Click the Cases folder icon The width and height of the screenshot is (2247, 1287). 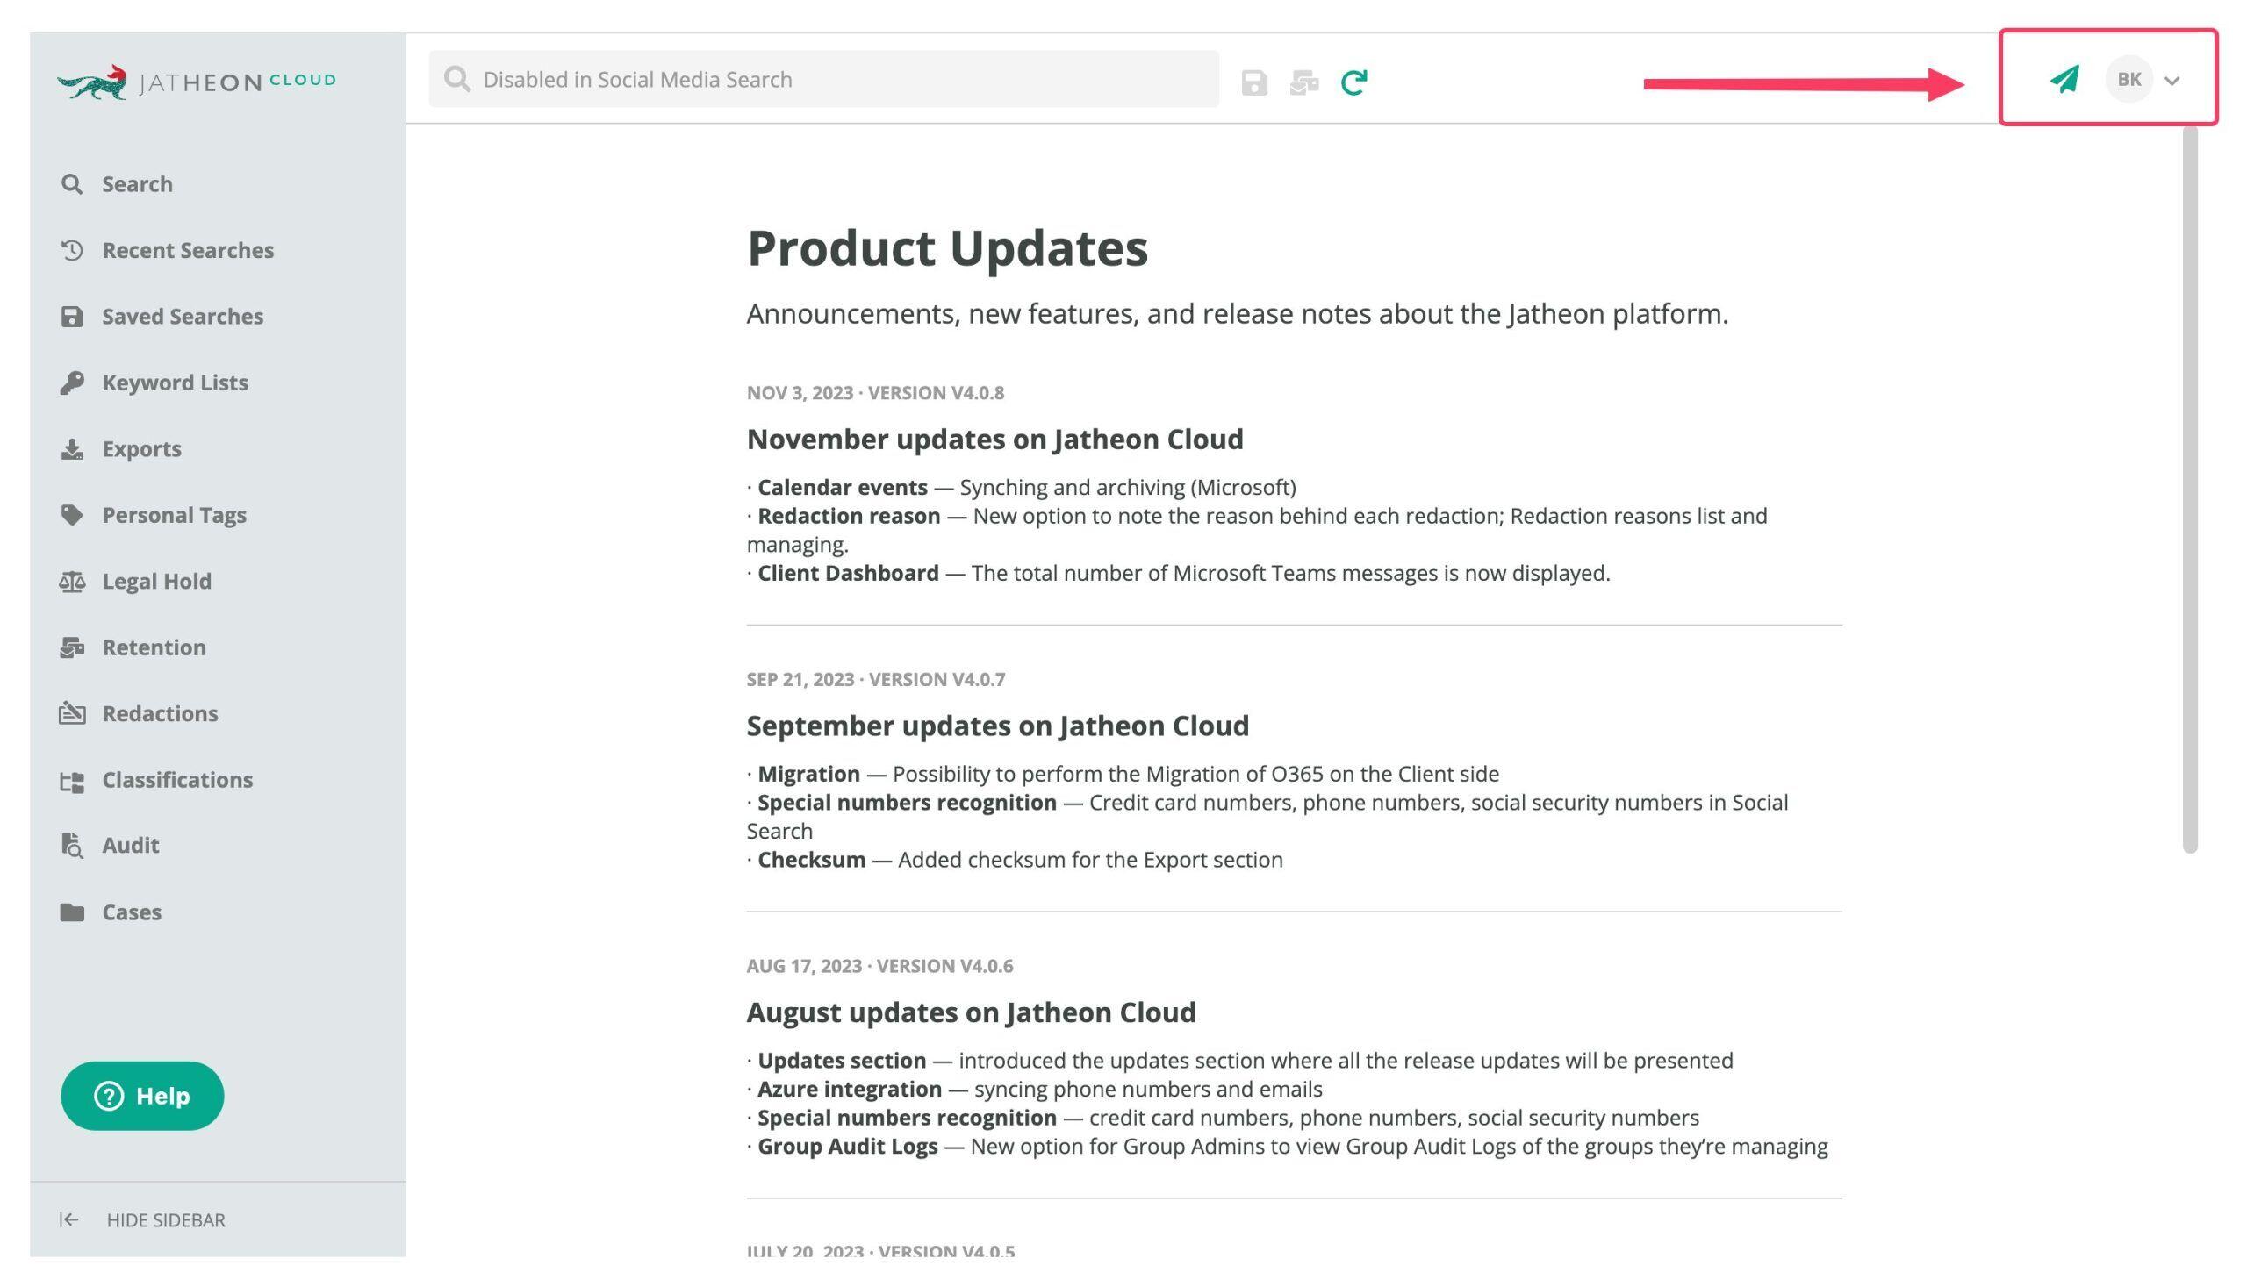(x=72, y=912)
